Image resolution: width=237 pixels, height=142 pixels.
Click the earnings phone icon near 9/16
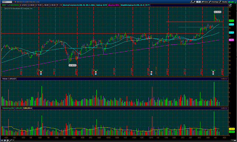[96, 72]
